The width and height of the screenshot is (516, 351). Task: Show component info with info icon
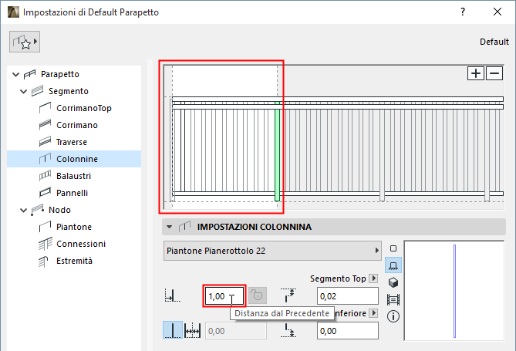(393, 316)
